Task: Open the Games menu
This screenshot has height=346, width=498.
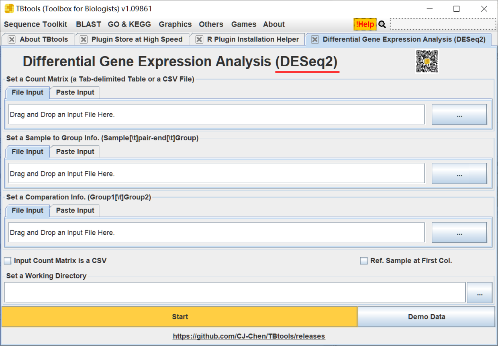Action: coord(244,24)
